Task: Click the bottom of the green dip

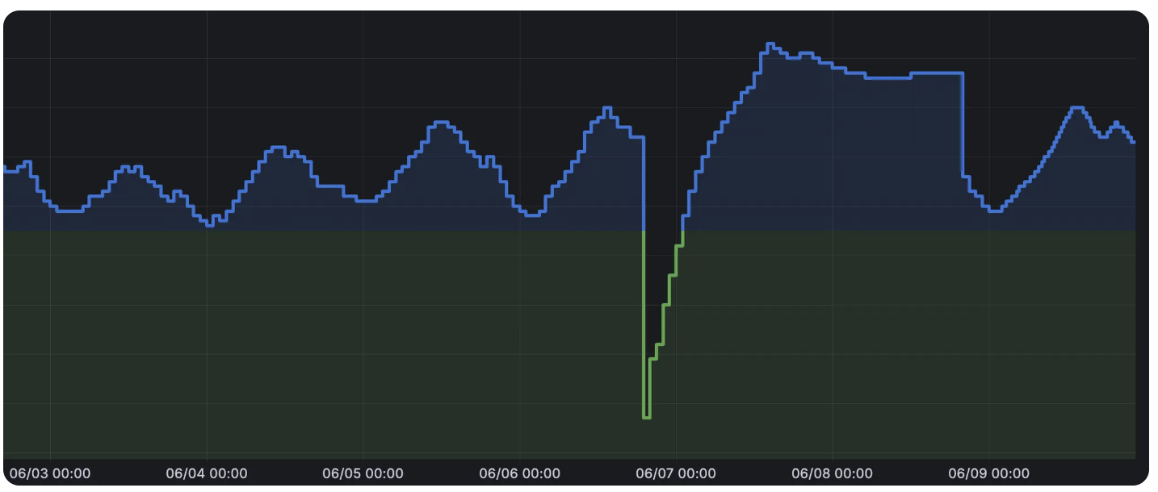Action: [x=646, y=417]
